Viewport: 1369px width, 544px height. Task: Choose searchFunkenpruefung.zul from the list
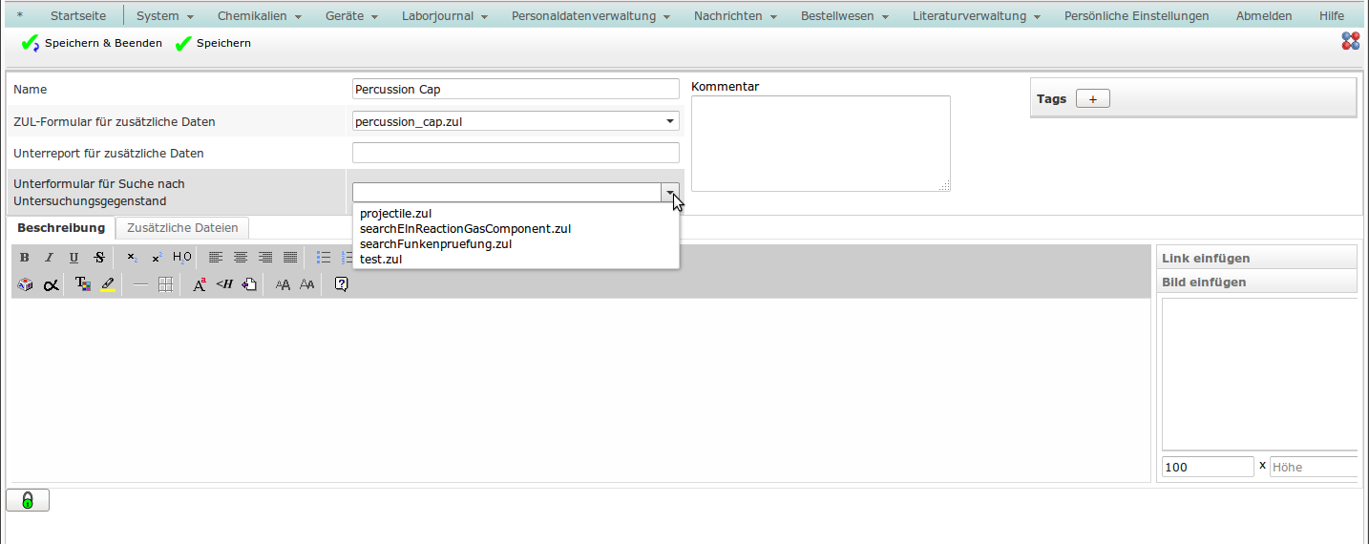tap(435, 244)
